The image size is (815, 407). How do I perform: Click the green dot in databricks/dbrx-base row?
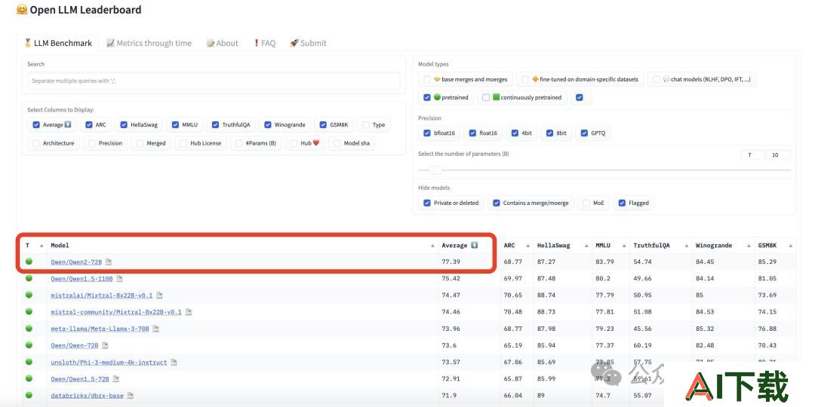(x=29, y=395)
